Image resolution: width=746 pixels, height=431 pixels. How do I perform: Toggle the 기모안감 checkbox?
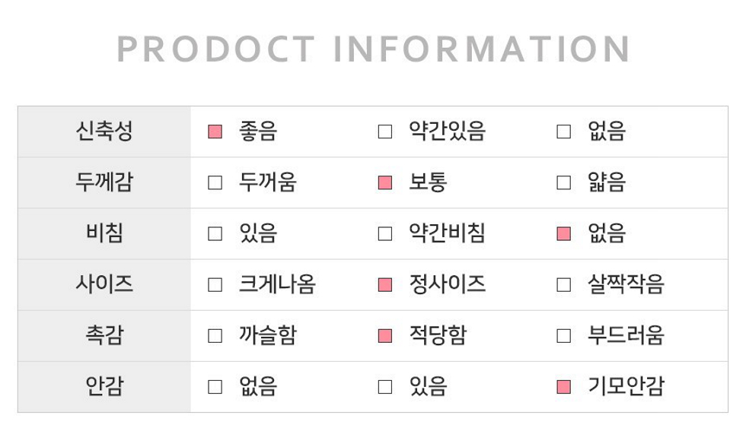pos(564,387)
